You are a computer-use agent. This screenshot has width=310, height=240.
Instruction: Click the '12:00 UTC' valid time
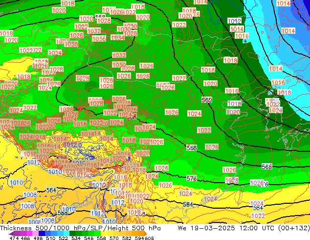(257, 228)
